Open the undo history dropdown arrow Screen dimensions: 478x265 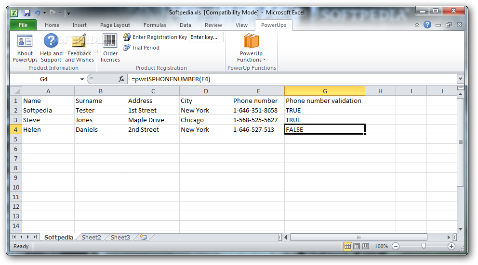pos(44,13)
